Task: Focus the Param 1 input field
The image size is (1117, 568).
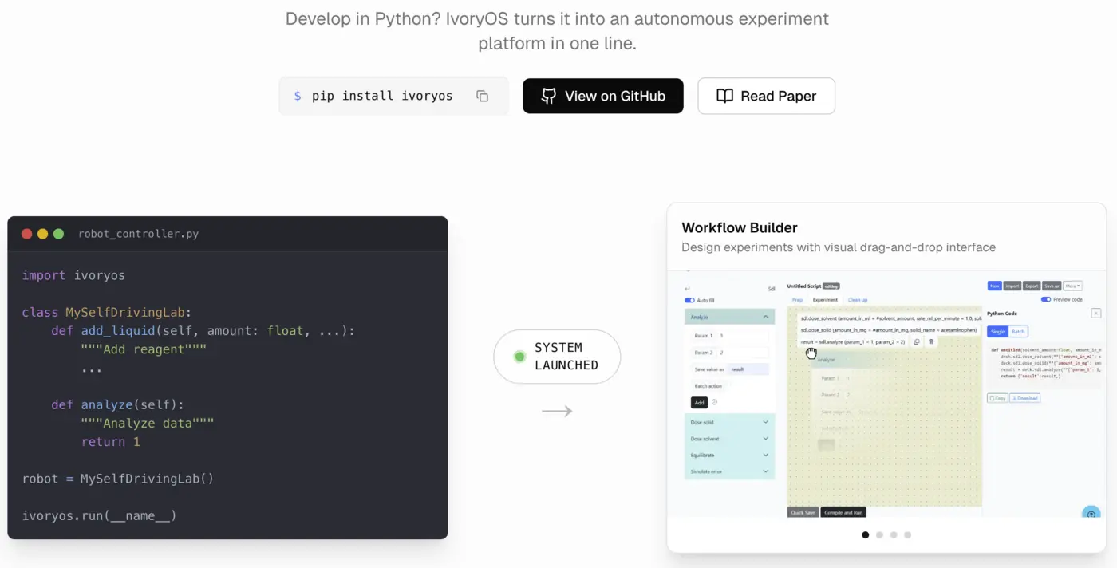Action: click(744, 336)
